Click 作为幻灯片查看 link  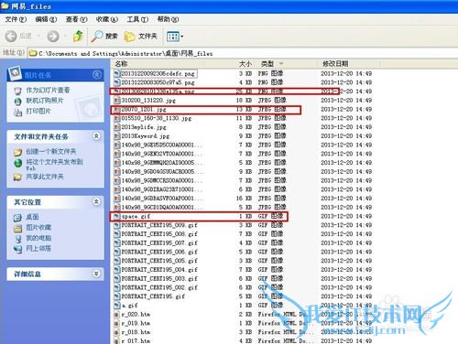coord(48,90)
